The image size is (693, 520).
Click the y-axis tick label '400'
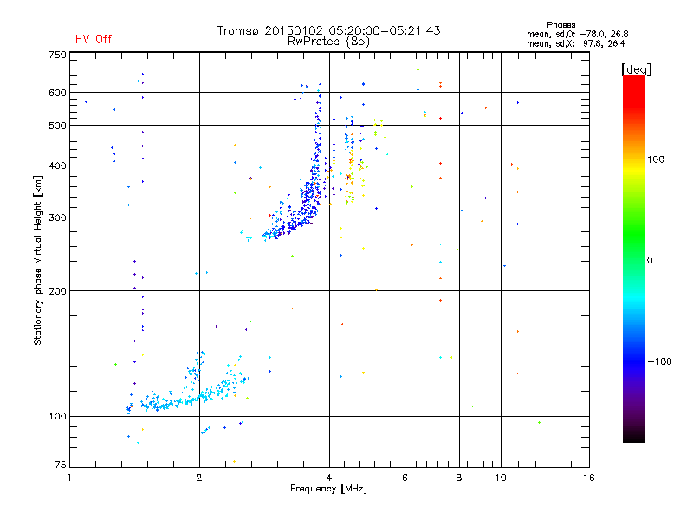tap(57, 166)
